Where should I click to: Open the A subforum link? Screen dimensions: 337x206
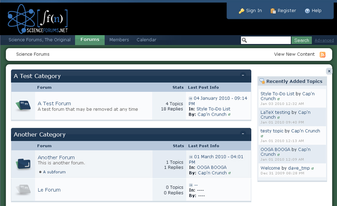point(54,172)
